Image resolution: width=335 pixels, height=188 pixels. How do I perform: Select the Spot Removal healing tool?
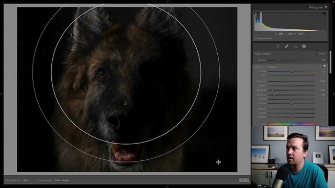(x=286, y=46)
